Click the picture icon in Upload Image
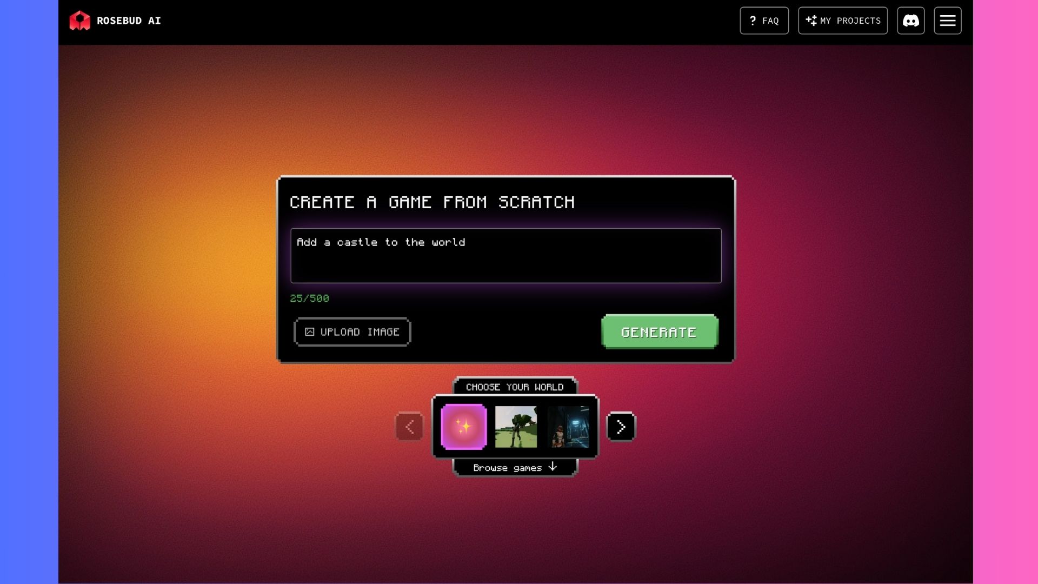This screenshot has height=584, width=1038. tap(309, 332)
